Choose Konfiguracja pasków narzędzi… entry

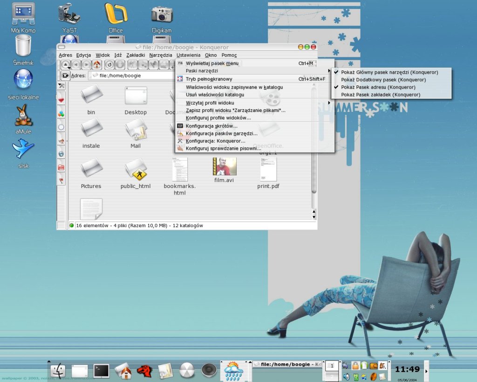[x=255, y=133]
